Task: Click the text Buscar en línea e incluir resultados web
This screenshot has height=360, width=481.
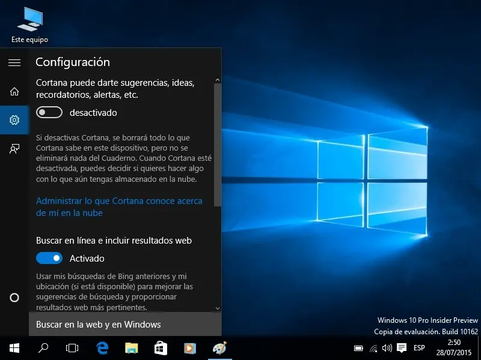Action: click(114, 241)
